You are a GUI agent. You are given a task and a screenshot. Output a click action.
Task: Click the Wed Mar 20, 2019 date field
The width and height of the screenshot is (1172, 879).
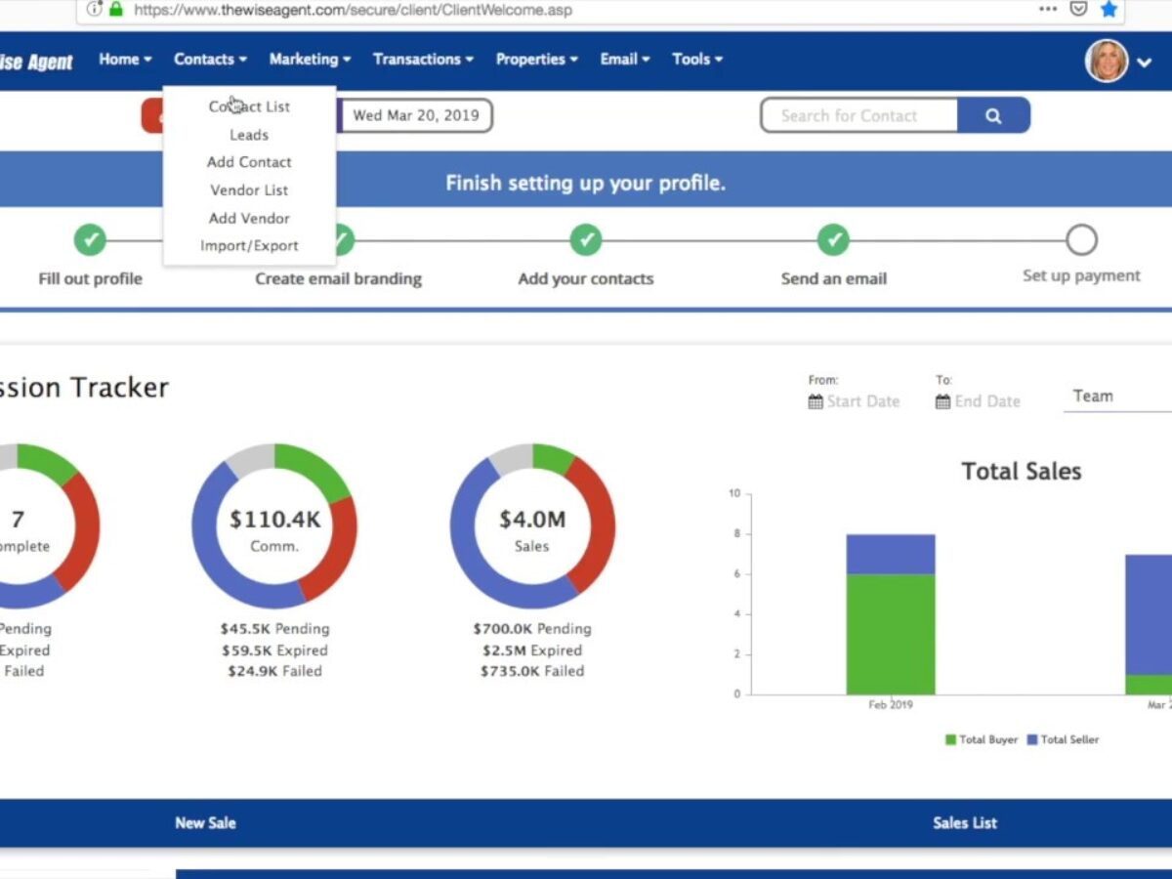point(416,115)
